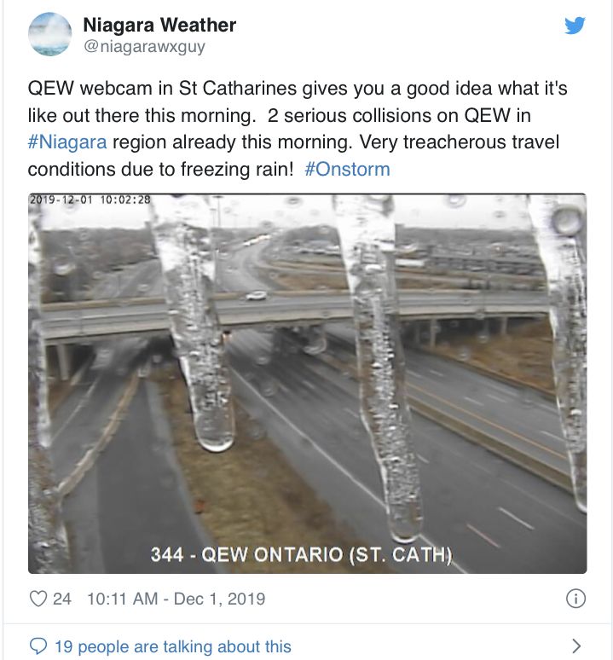The width and height of the screenshot is (613, 660).
Task: Open the #Niagara hashtag link
Action: [x=67, y=142]
